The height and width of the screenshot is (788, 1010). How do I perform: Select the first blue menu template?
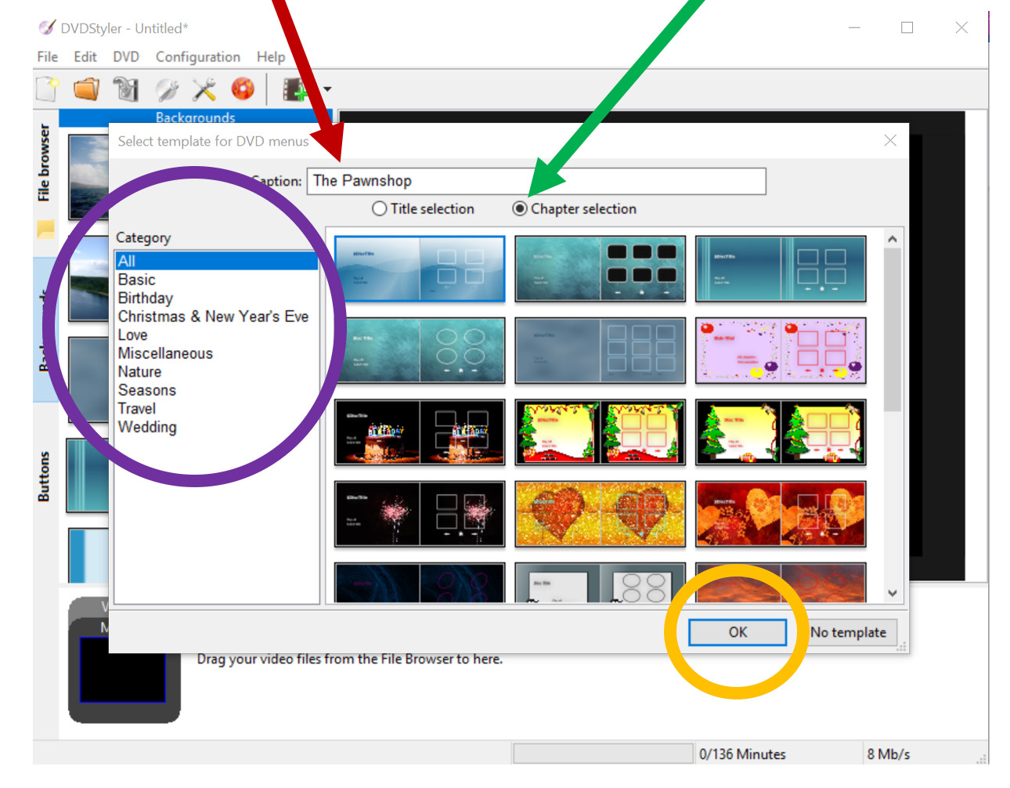[420, 269]
